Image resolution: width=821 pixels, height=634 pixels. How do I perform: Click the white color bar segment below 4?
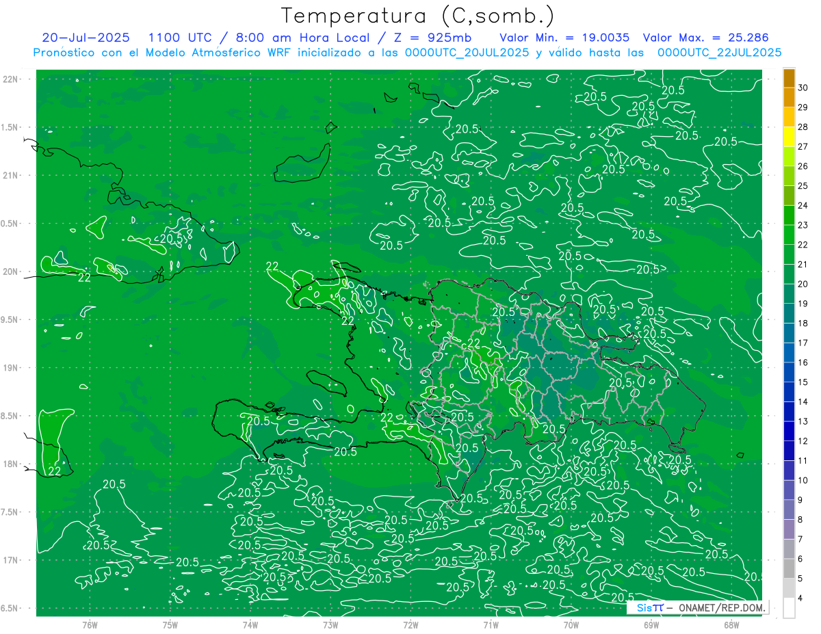789,608
